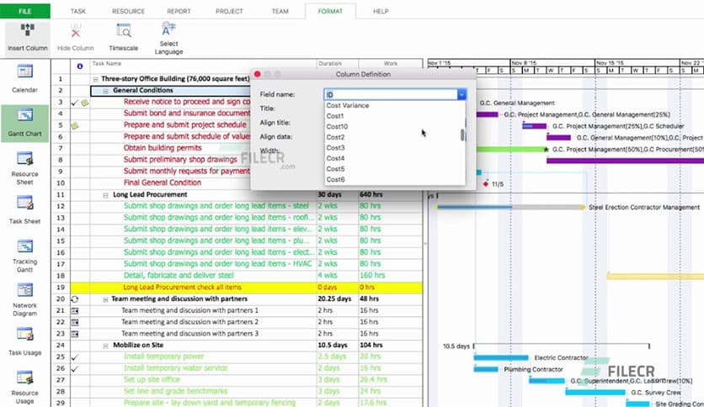The image size is (704, 407).
Task: Choose Cost3 in the dropdown list
Action: (335, 148)
